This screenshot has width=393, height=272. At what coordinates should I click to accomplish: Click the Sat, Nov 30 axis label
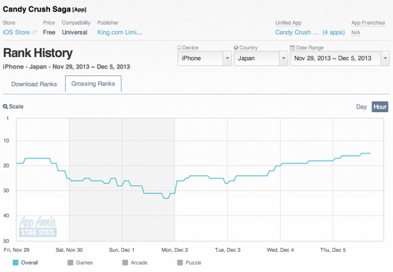pyautogui.click(x=69, y=250)
